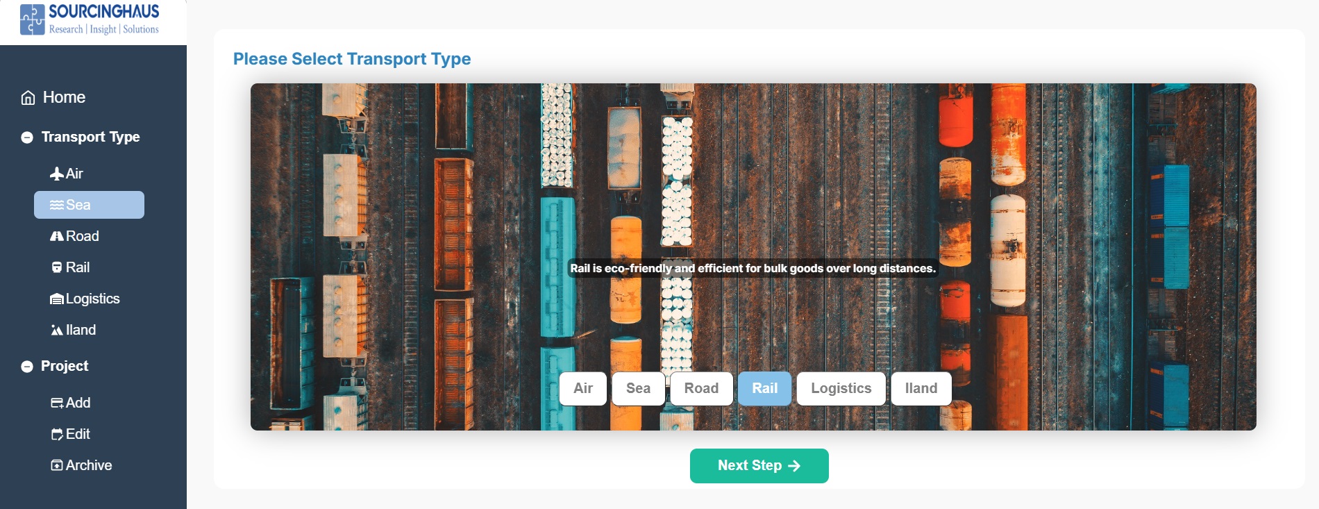Select Iland in the sidebar menu
This screenshot has width=1319, height=509.
89,330
